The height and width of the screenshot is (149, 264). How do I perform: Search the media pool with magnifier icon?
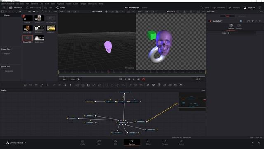[x=42, y=12]
